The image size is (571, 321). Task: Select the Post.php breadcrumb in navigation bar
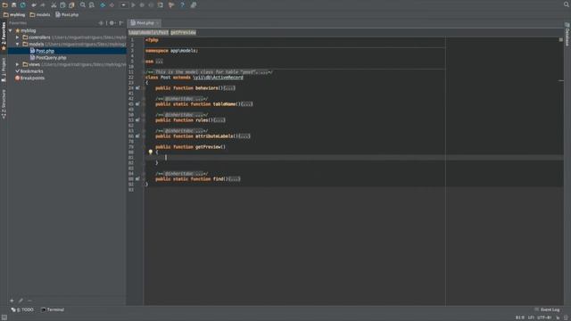tap(67, 15)
